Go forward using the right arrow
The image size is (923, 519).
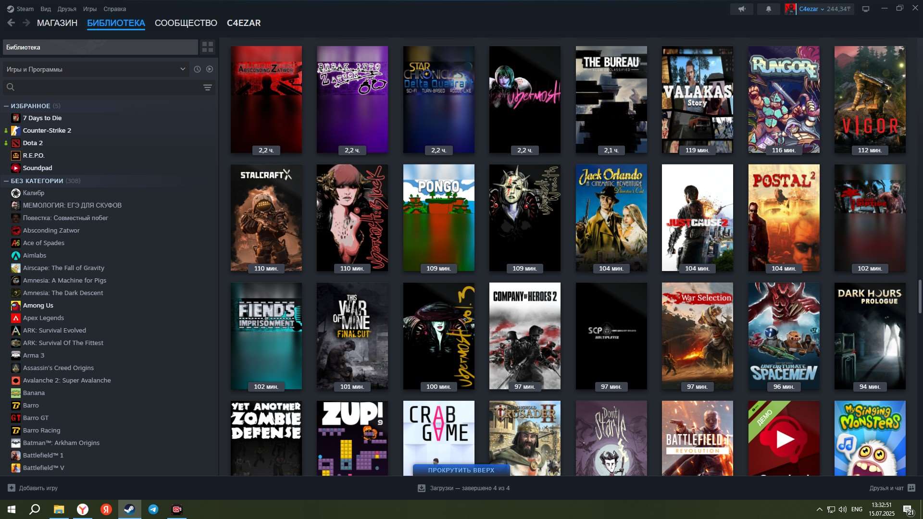(26, 23)
